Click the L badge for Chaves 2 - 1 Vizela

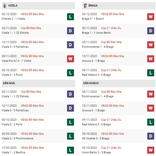[x=70, y=17]
